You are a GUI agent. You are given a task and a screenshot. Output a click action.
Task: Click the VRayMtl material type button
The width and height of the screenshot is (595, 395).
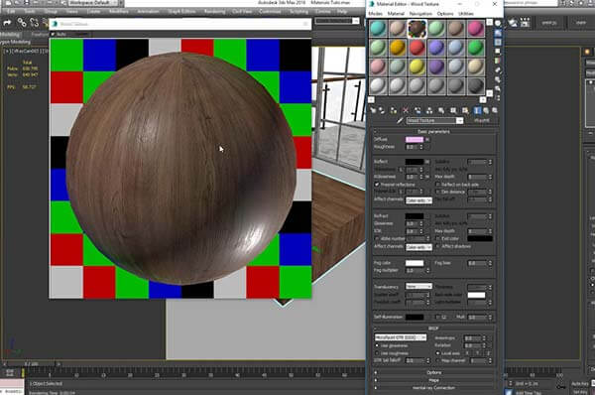coord(482,121)
